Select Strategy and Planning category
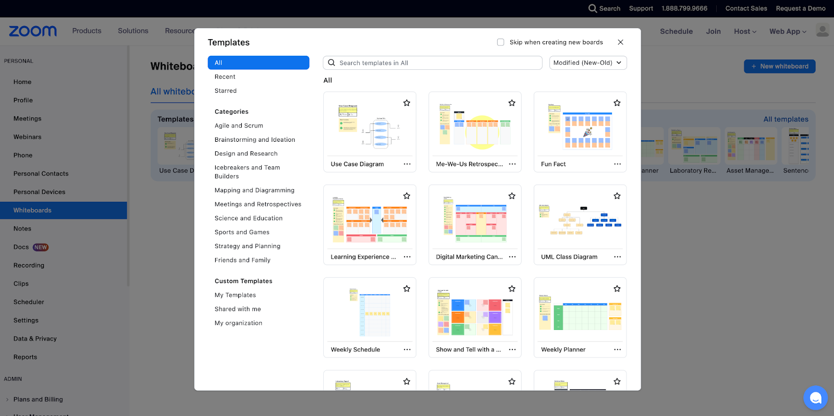This screenshot has height=416, width=834. pyautogui.click(x=248, y=246)
